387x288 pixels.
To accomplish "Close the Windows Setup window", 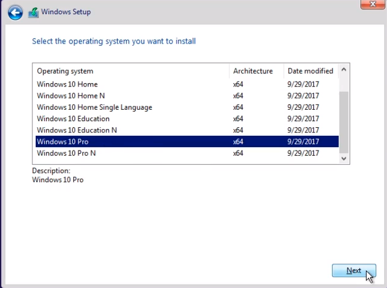I will (x=372, y=4).
